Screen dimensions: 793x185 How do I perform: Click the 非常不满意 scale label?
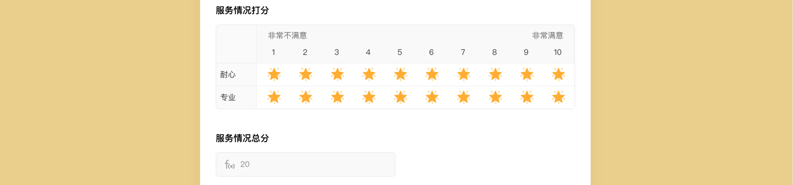[x=287, y=36]
